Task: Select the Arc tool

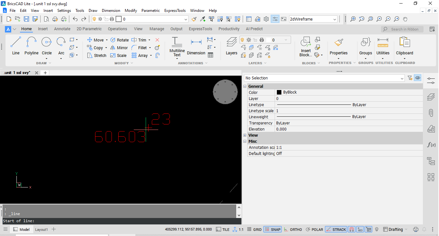Action: pos(61,46)
